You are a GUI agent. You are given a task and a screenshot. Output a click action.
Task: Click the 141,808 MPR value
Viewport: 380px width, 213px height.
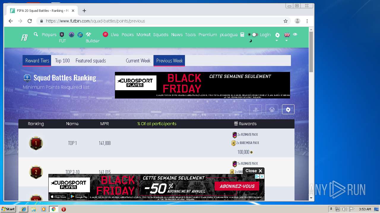(x=105, y=143)
